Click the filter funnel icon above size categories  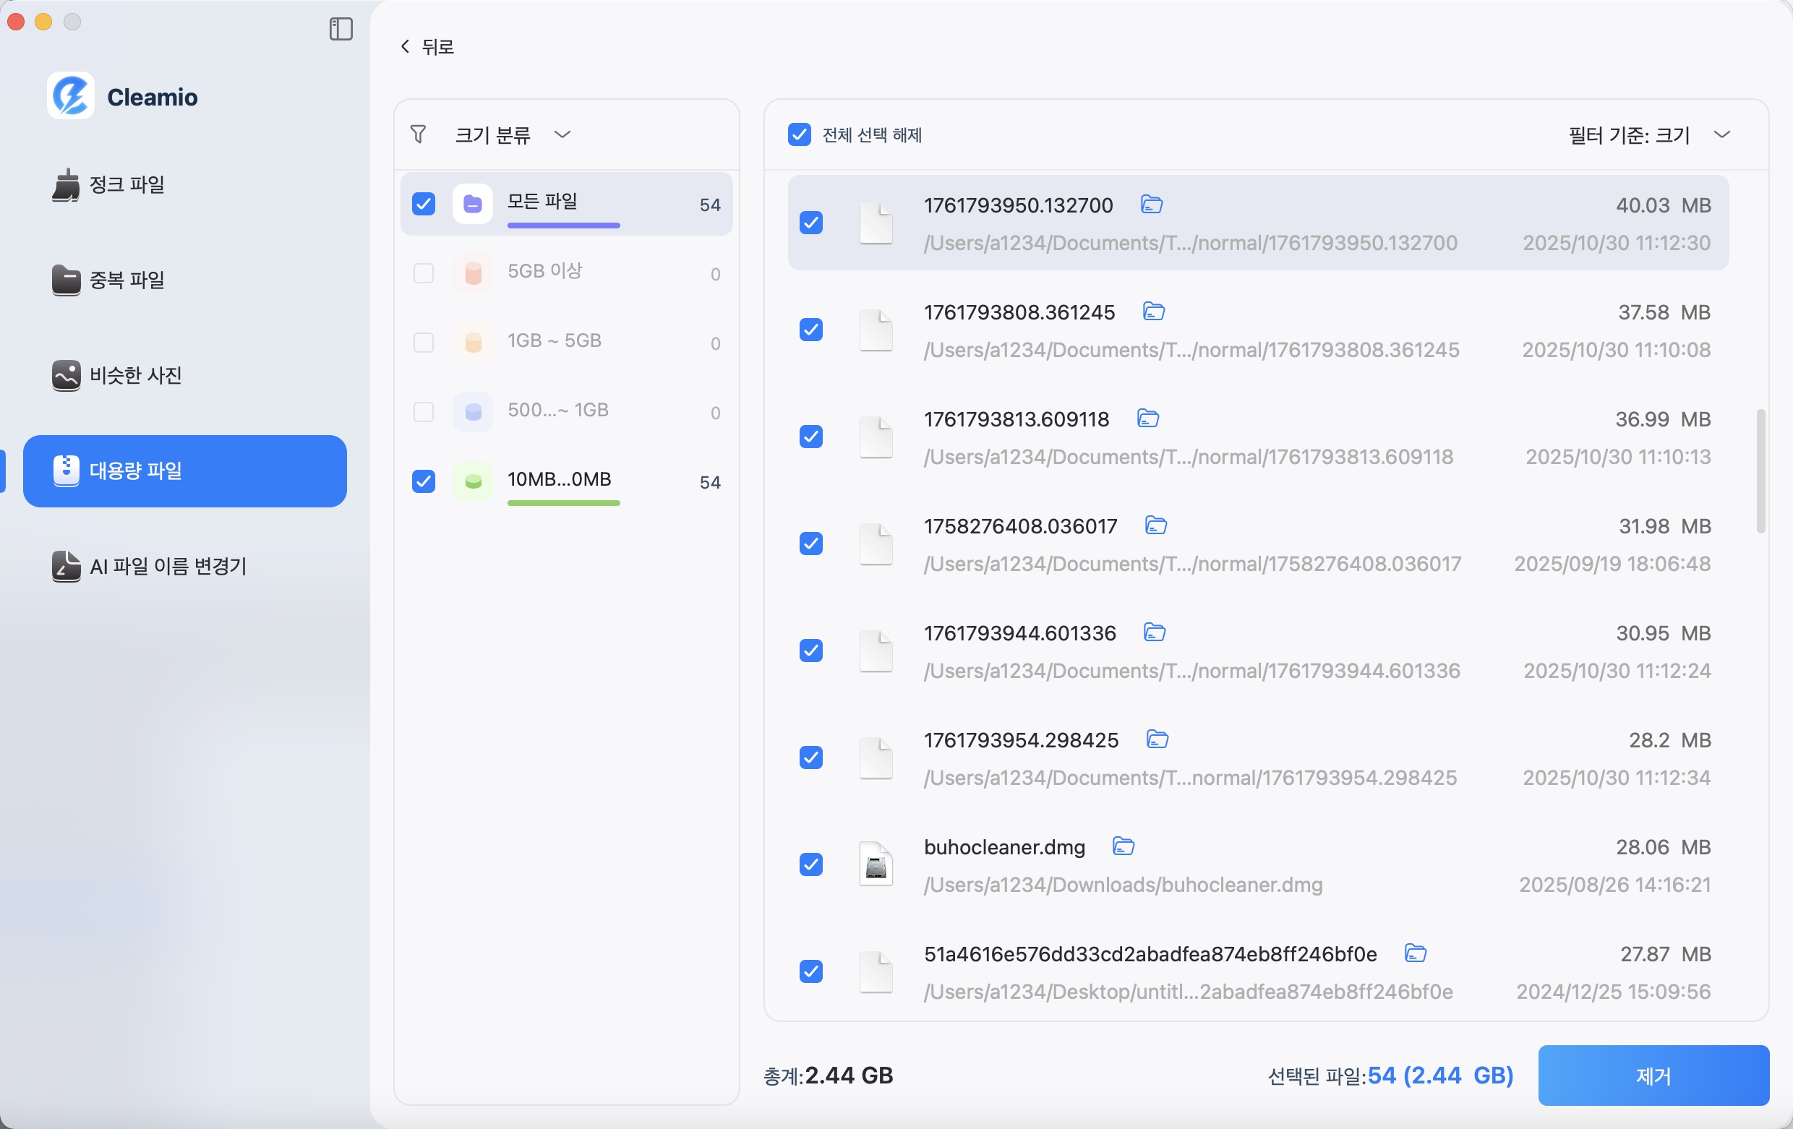point(419,134)
